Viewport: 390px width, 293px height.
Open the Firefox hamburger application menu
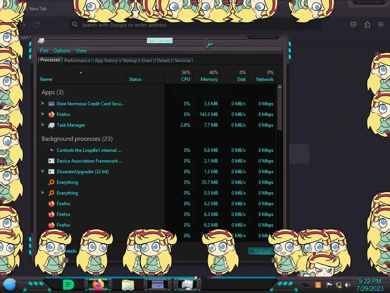[x=381, y=24]
